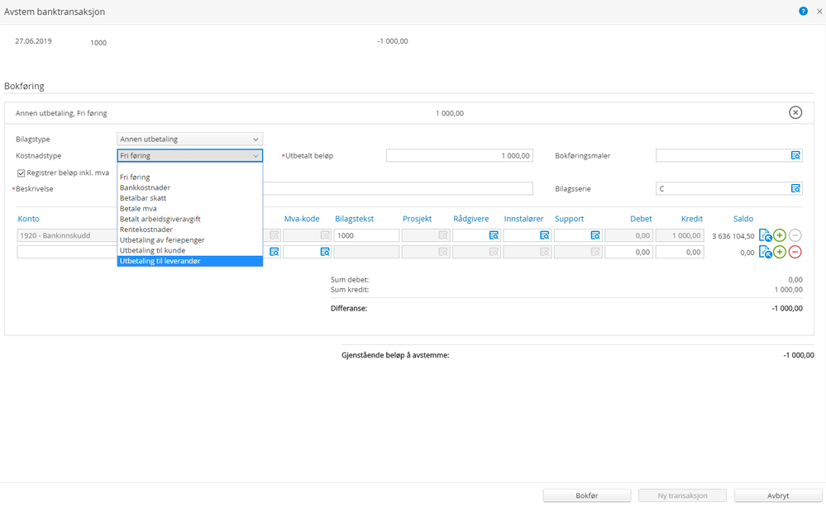826x507 pixels.
Task: Click the Innstalører lookup icon in the second row
Action: coord(544,252)
